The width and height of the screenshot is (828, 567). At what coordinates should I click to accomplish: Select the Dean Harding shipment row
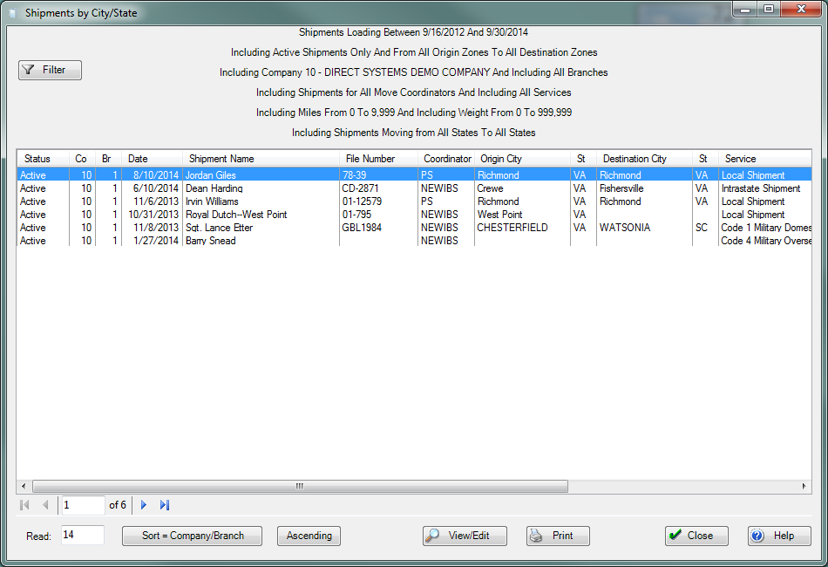[214, 188]
